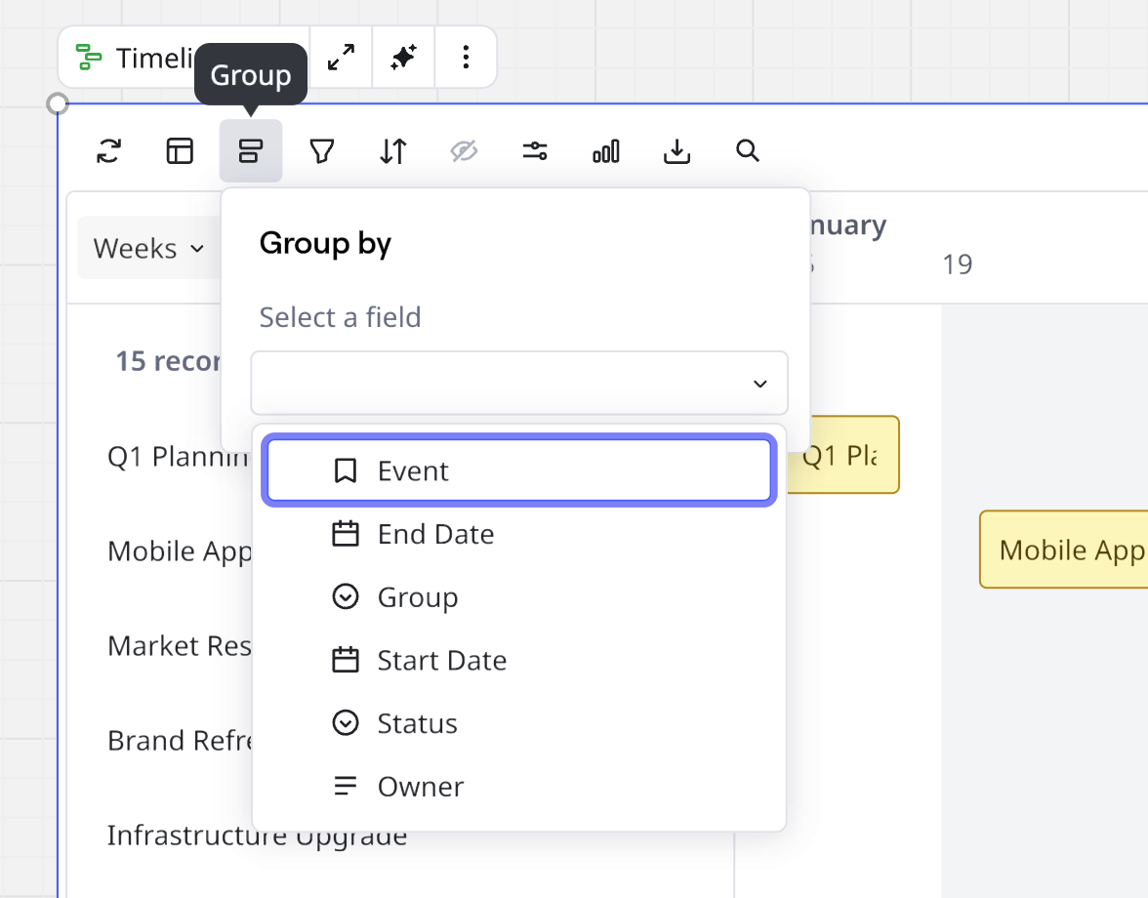This screenshot has height=898, width=1148.
Task: Select Event from the field list
Action: pos(518,471)
